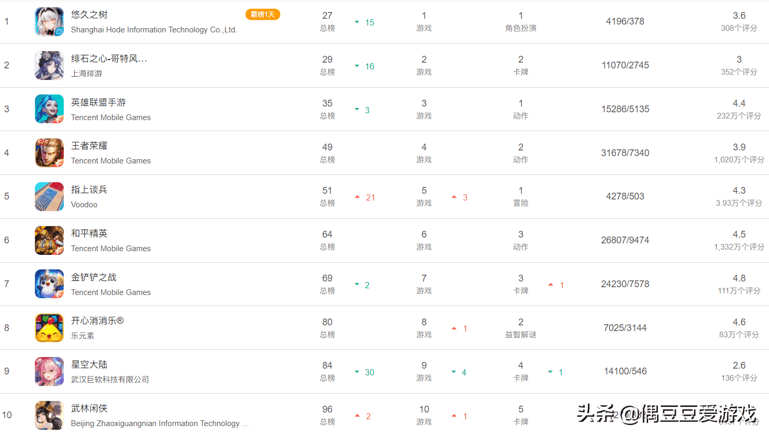Image resolution: width=769 pixels, height=436 pixels.
Task: Click the down 15 rank change
Action: pyautogui.click(x=364, y=22)
